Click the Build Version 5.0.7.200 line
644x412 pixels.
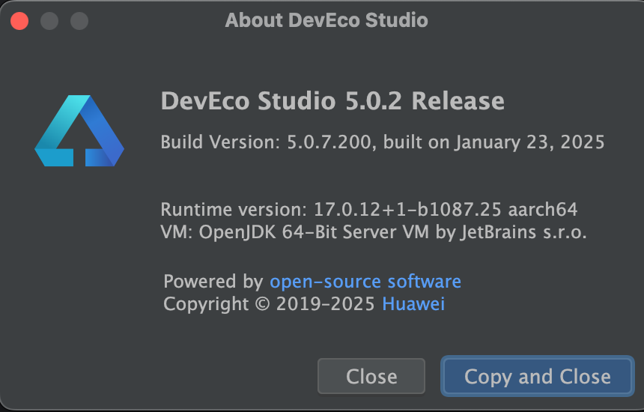click(x=383, y=142)
